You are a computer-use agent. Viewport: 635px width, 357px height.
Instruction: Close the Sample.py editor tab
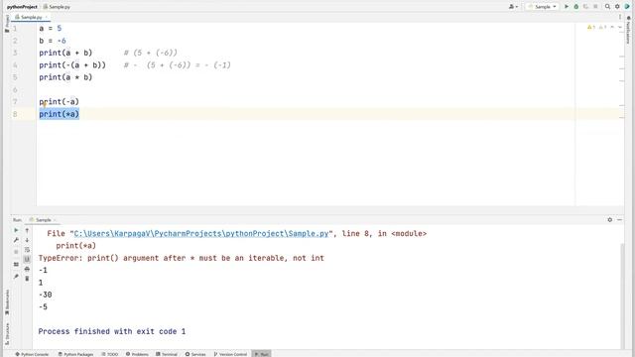47,17
